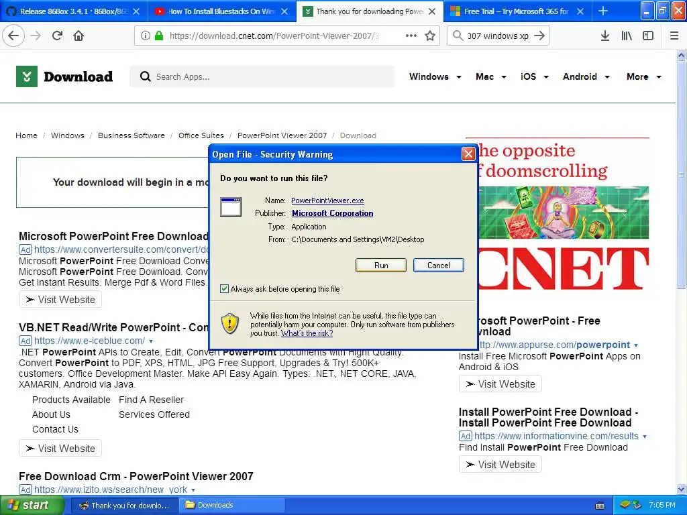Submit search with the go arrow
This screenshot has width=687, height=515.
539,36
